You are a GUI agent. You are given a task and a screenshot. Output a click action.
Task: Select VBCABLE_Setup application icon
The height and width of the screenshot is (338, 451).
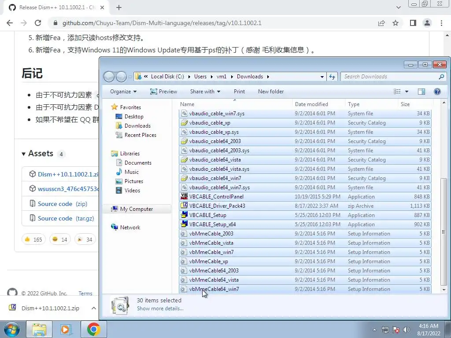click(184, 215)
